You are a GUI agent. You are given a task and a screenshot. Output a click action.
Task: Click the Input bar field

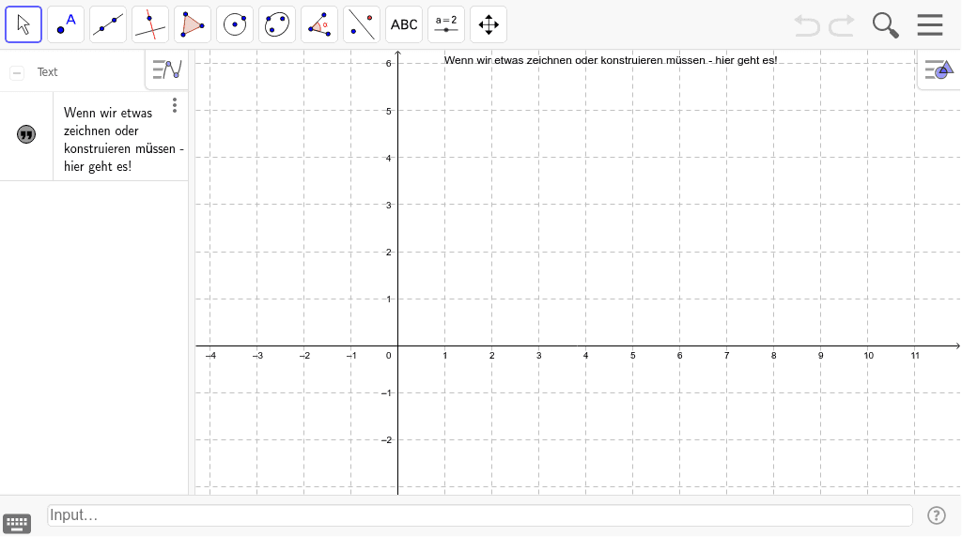tap(479, 515)
